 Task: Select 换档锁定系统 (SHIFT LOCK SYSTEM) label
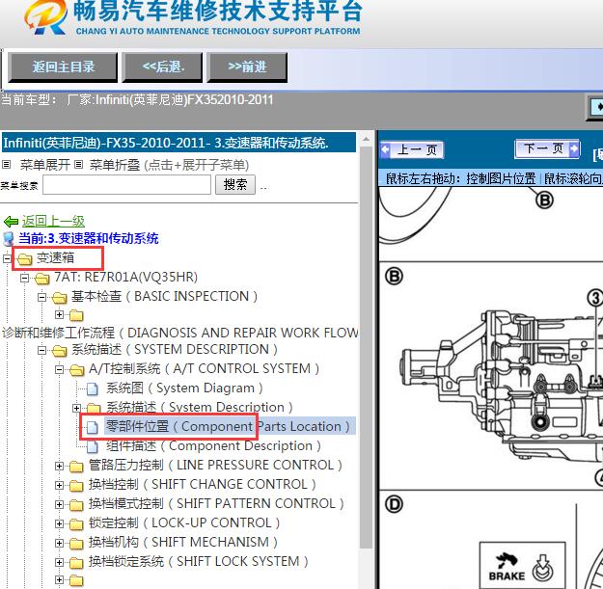[x=199, y=561]
